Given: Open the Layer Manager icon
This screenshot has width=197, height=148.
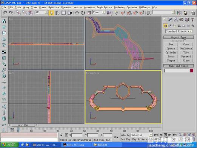Looking at the screenshot, I should pyautogui.click(x=192, y=13).
